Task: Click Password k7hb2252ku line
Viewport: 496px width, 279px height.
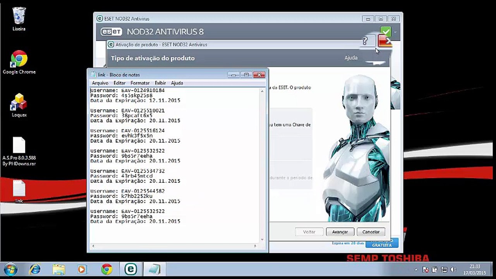Action: [x=121, y=196]
